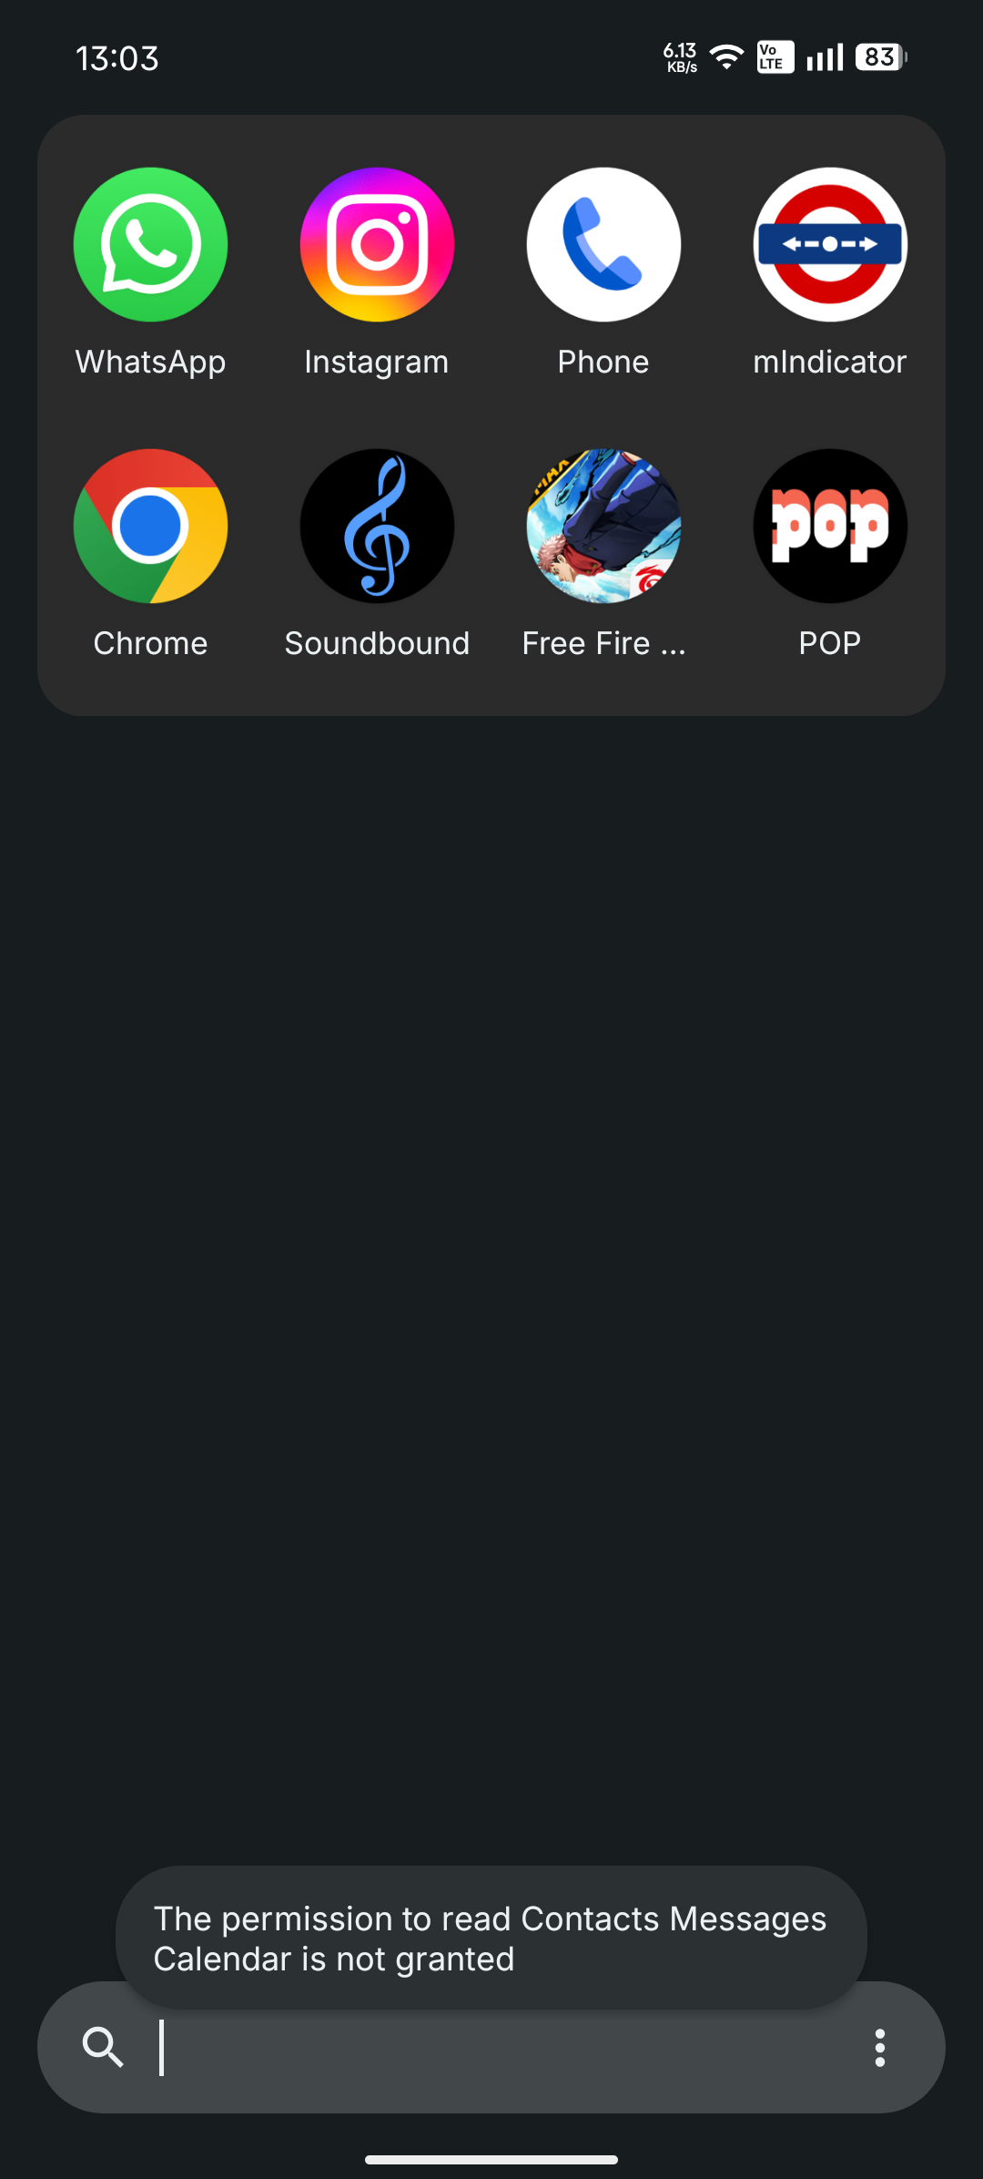Tap the Soundbound text label
The height and width of the screenshot is (2179, 983).
[x=377, y=643]
